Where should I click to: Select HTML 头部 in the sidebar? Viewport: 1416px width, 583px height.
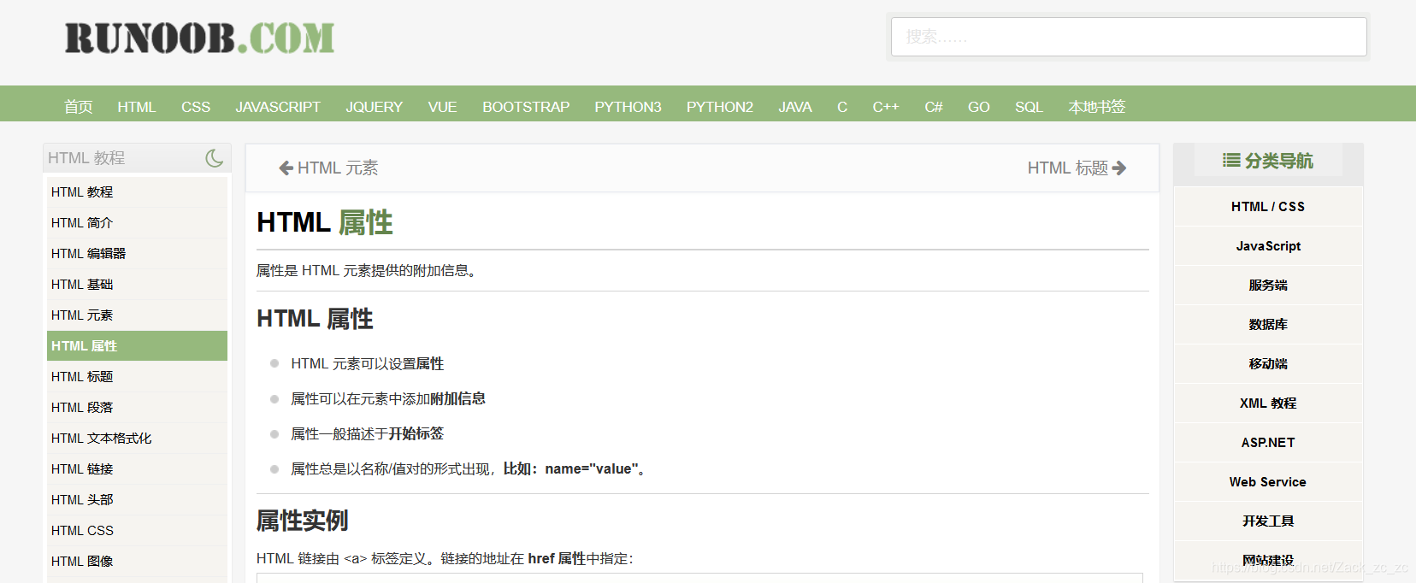coord(137,500)
